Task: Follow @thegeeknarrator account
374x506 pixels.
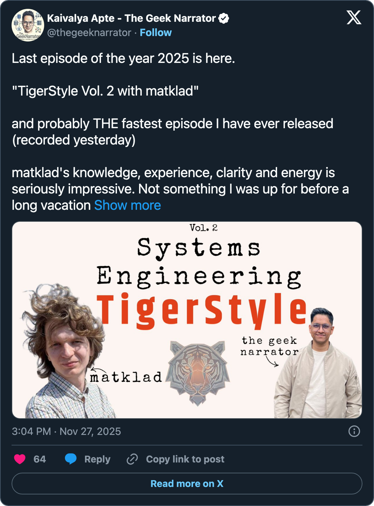Action: [156, 33]
